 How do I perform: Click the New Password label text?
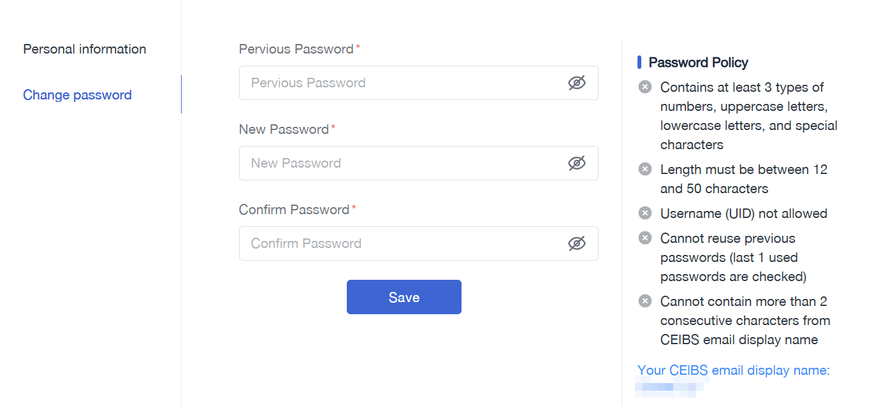point(284,129)
